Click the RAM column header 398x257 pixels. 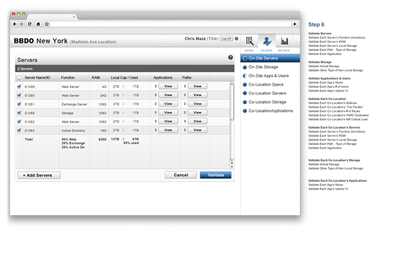[96, 77]
